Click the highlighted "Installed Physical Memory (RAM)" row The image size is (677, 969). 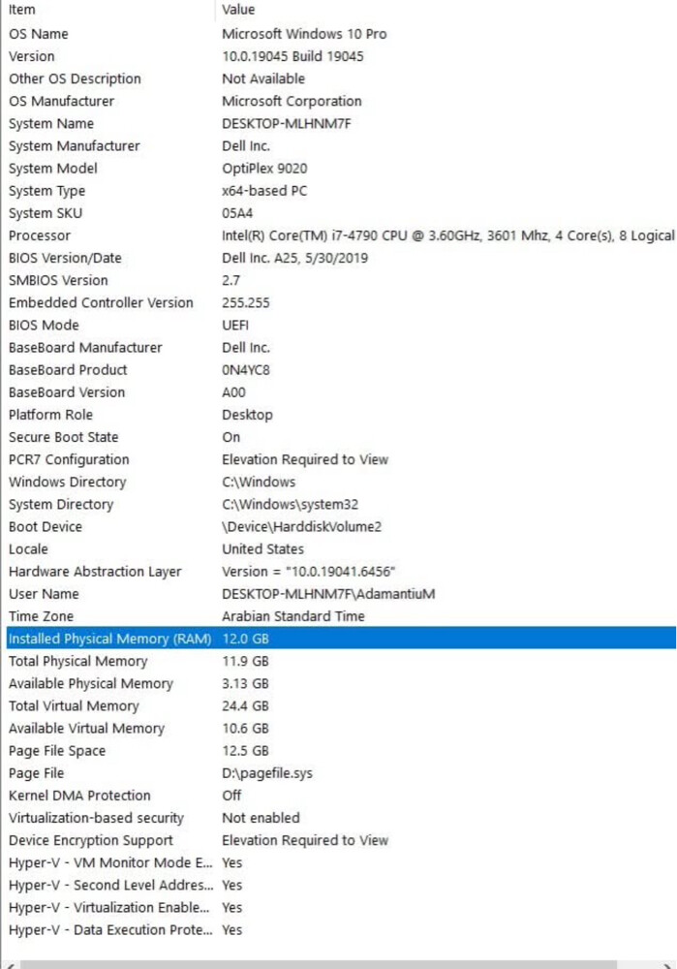tap(341, 639)
